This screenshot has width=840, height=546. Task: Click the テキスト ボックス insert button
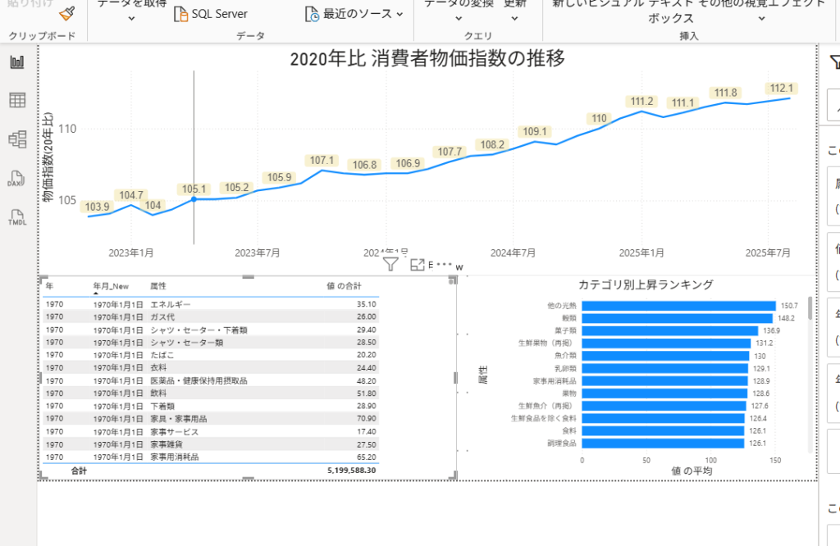[x=659, y=11]
